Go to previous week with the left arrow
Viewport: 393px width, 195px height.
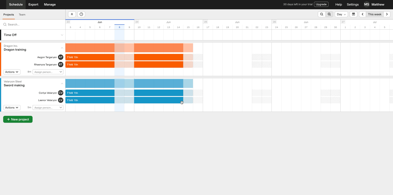tap(363, 14)
